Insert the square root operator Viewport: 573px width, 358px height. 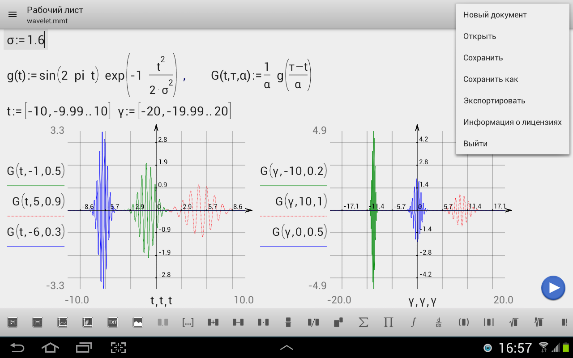(514, 322)
